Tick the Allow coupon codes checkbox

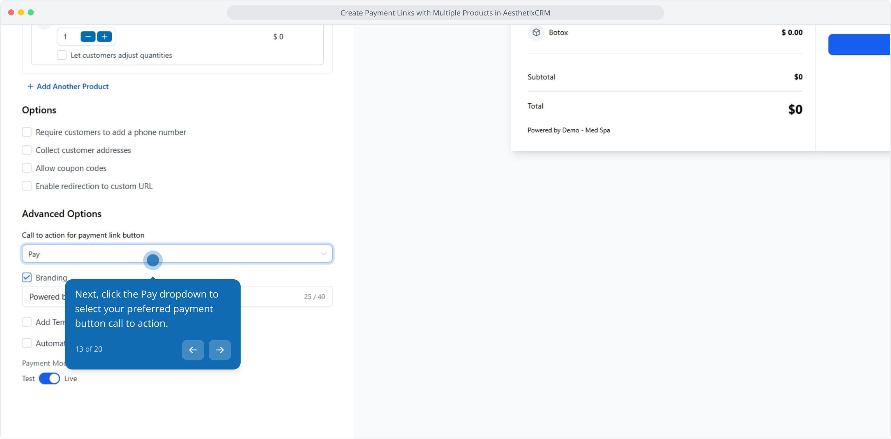click(27, 168)
